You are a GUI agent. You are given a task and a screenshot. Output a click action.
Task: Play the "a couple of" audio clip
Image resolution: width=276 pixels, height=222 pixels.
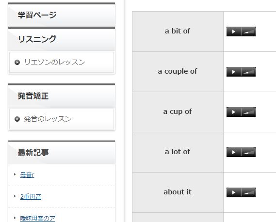click(x=234, y=72)
